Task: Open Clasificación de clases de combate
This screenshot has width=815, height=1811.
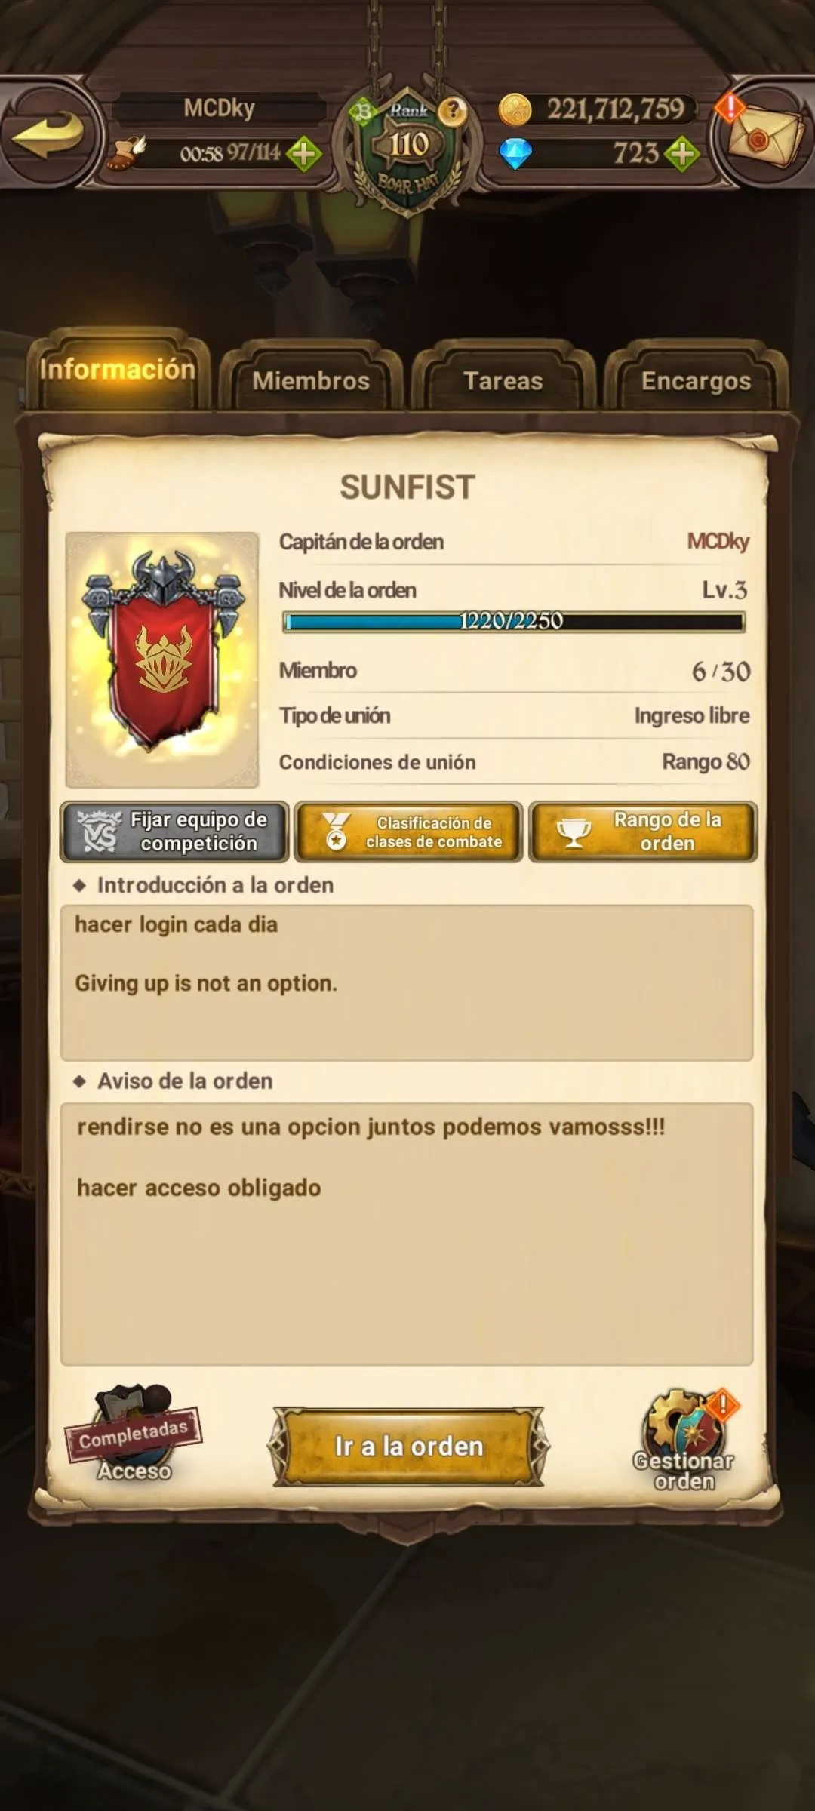Action: [x=408, y=832]
